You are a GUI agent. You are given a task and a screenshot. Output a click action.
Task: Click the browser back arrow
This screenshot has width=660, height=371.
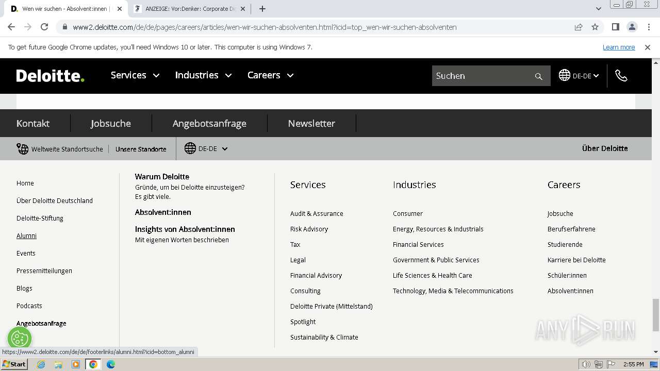[11, 27]
